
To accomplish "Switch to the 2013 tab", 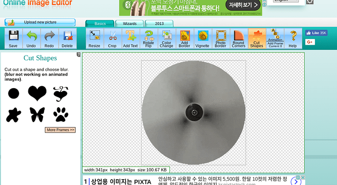I will (x=159, y=23).
